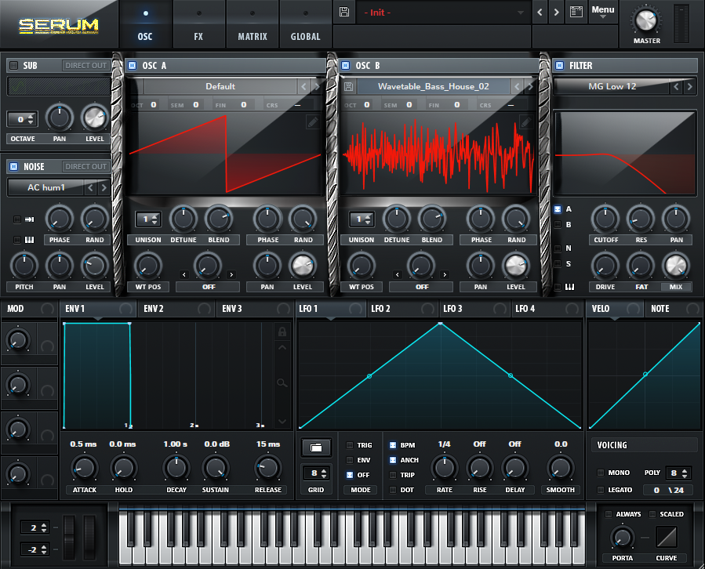The height and width of the screenshot is (569, 705).
Task: Enable filter routing for B
Action: (558, 224)
